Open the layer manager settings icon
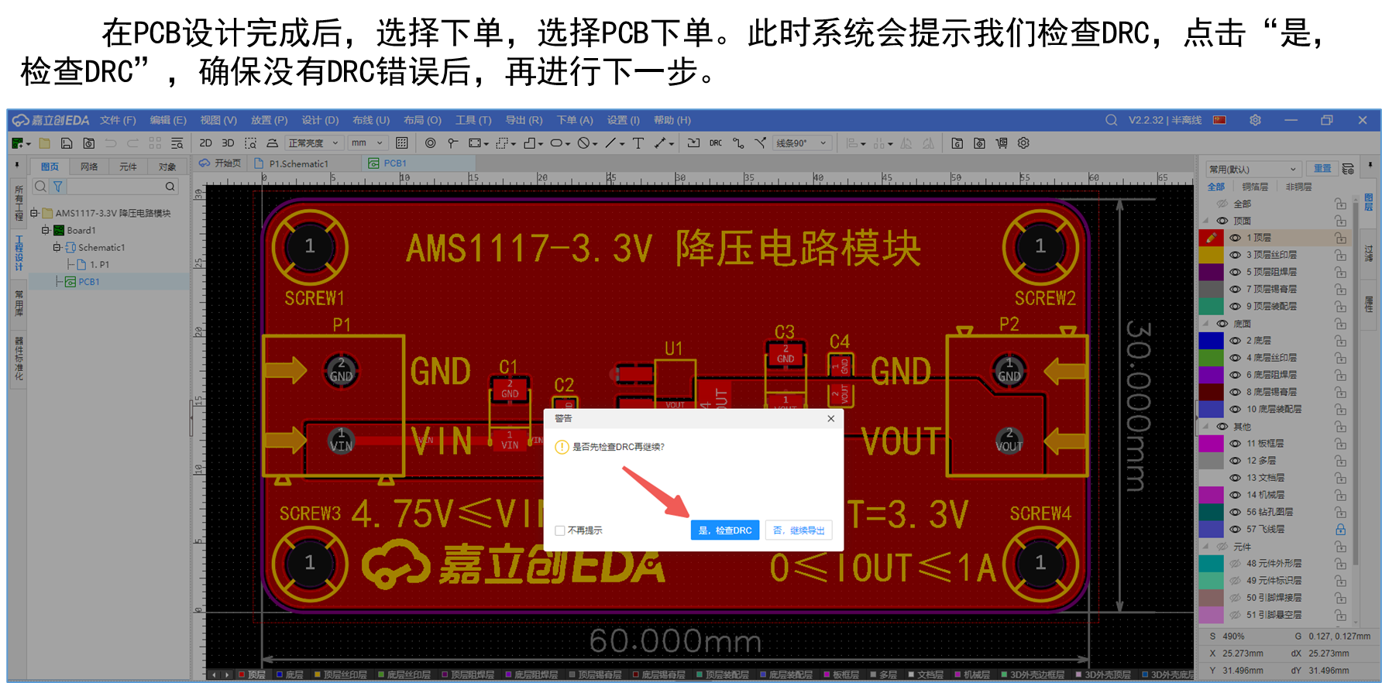The height and width of the screenshot is (683, 1382). tap(1348, 169)
